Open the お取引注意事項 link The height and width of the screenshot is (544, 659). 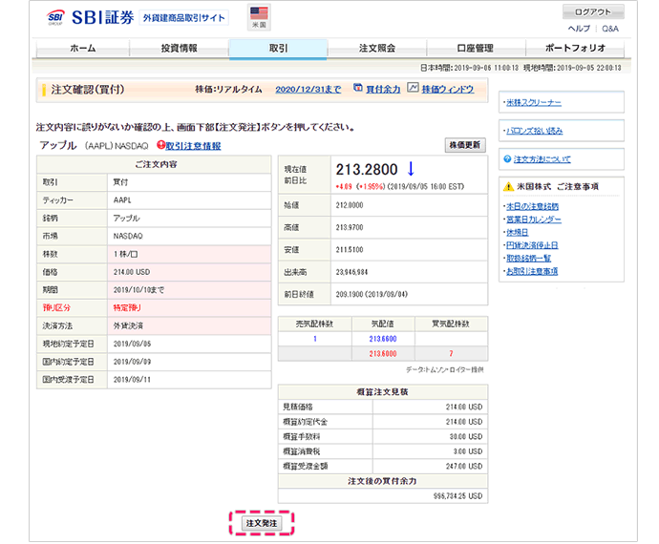(x=532, y=271)
